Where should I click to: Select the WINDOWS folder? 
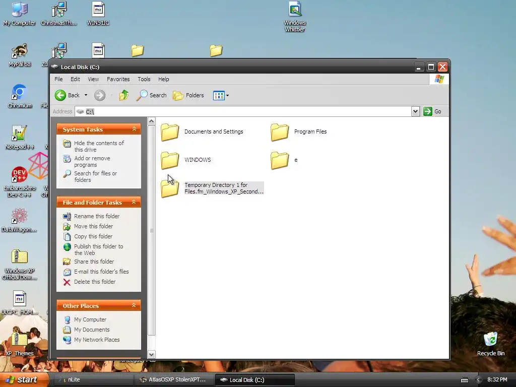[x=186, y=160]
